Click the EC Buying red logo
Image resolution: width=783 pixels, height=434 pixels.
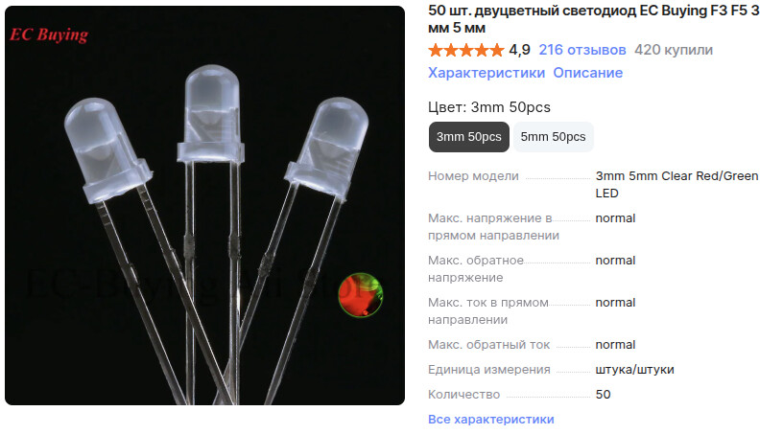pyautogui.click(x=49, y=34)
